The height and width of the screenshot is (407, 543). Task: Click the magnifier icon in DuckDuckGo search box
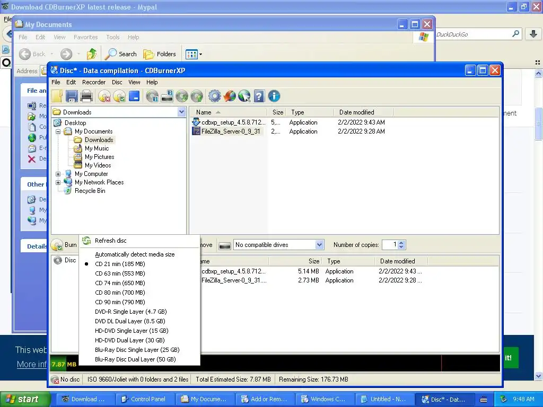pos(515,34)
